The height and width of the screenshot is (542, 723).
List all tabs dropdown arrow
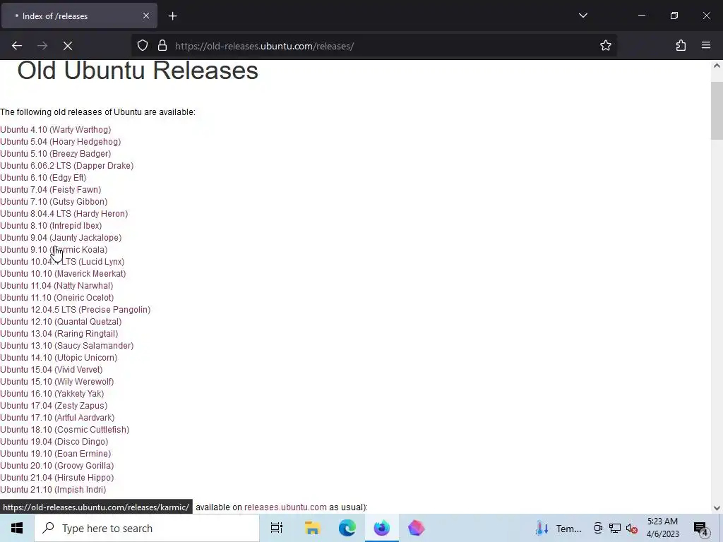pos(582,16)
